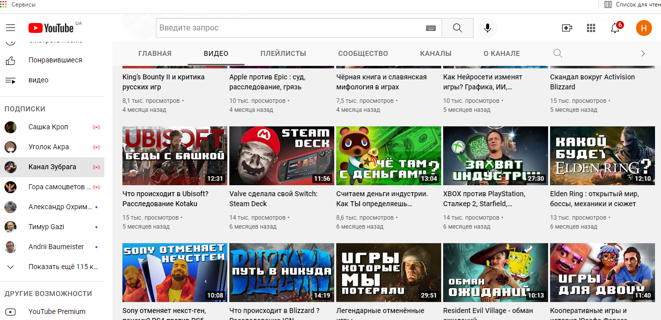Viewport: 661px width, 320px height.
Task: Click the Гора самоцветов channel avatar
Action: 10,187
